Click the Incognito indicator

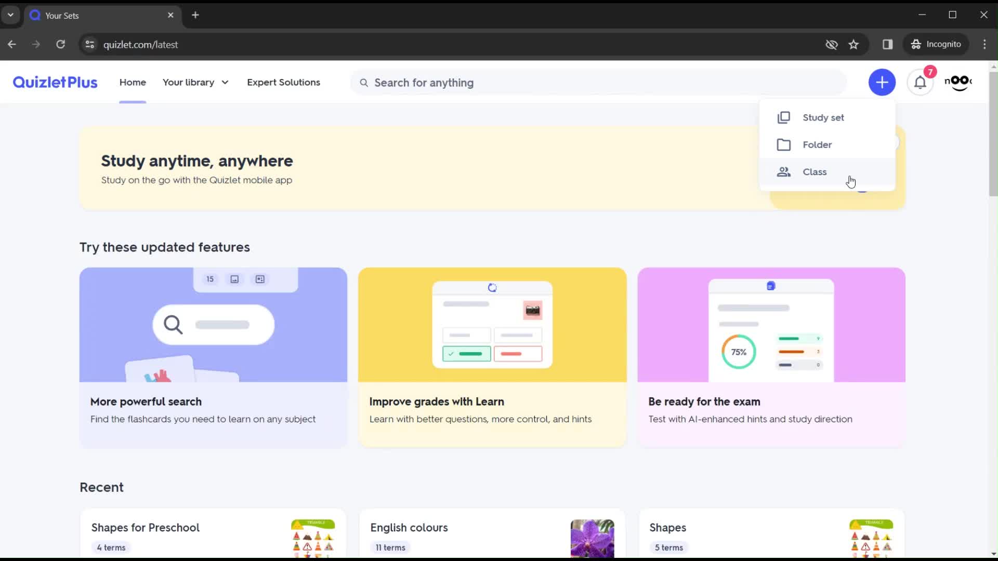pyautogui.click(x=936, y=44)
